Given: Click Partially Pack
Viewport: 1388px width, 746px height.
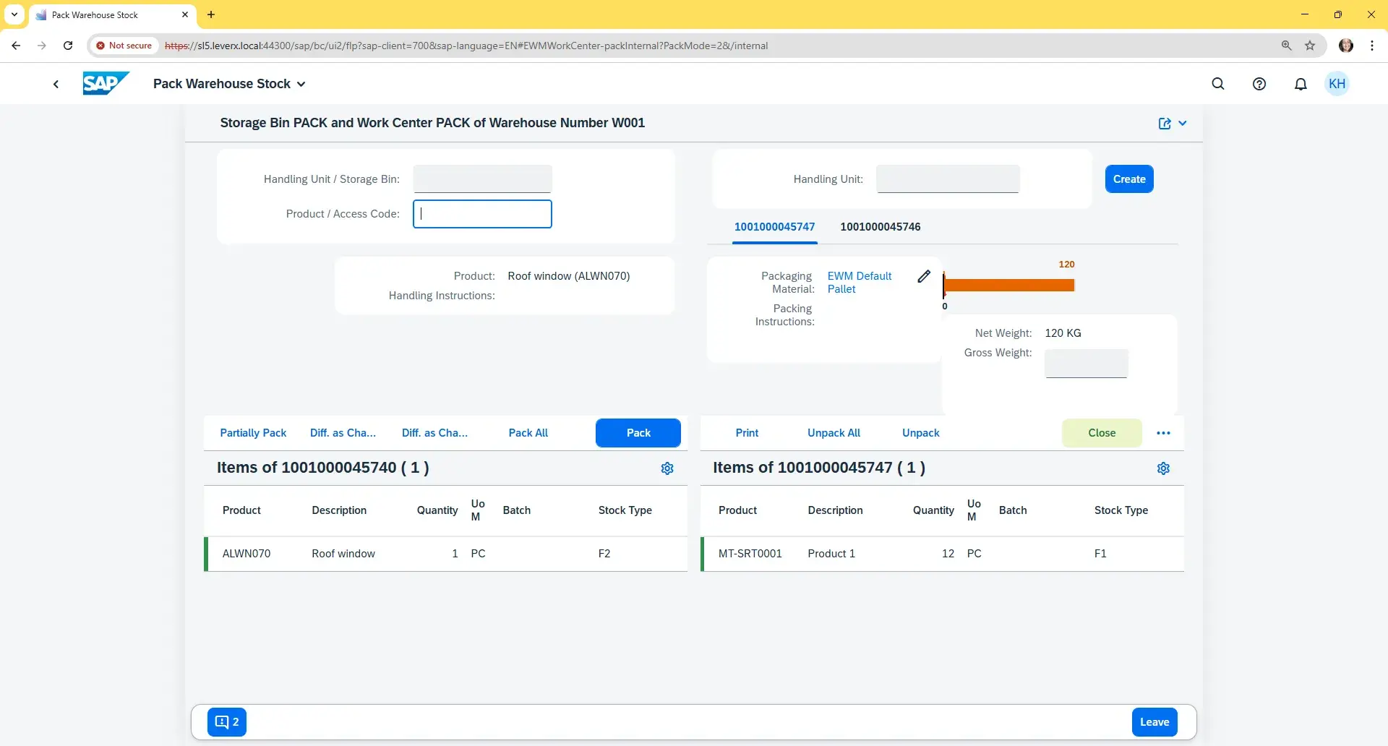Looking at the screenshot, I should tap(253, 433).
